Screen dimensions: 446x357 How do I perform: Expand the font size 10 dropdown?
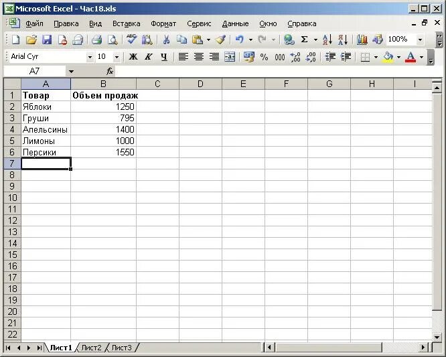tap(117, 57)
